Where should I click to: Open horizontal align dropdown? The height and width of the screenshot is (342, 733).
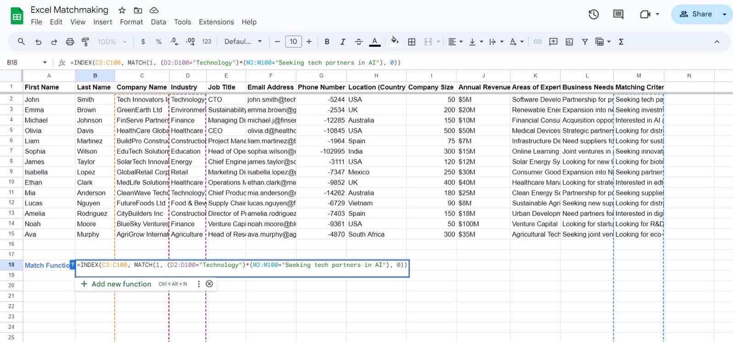pyautogui.click(x=455, y=42)
